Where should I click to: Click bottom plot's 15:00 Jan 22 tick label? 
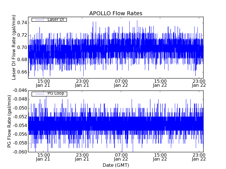[160, 157]
